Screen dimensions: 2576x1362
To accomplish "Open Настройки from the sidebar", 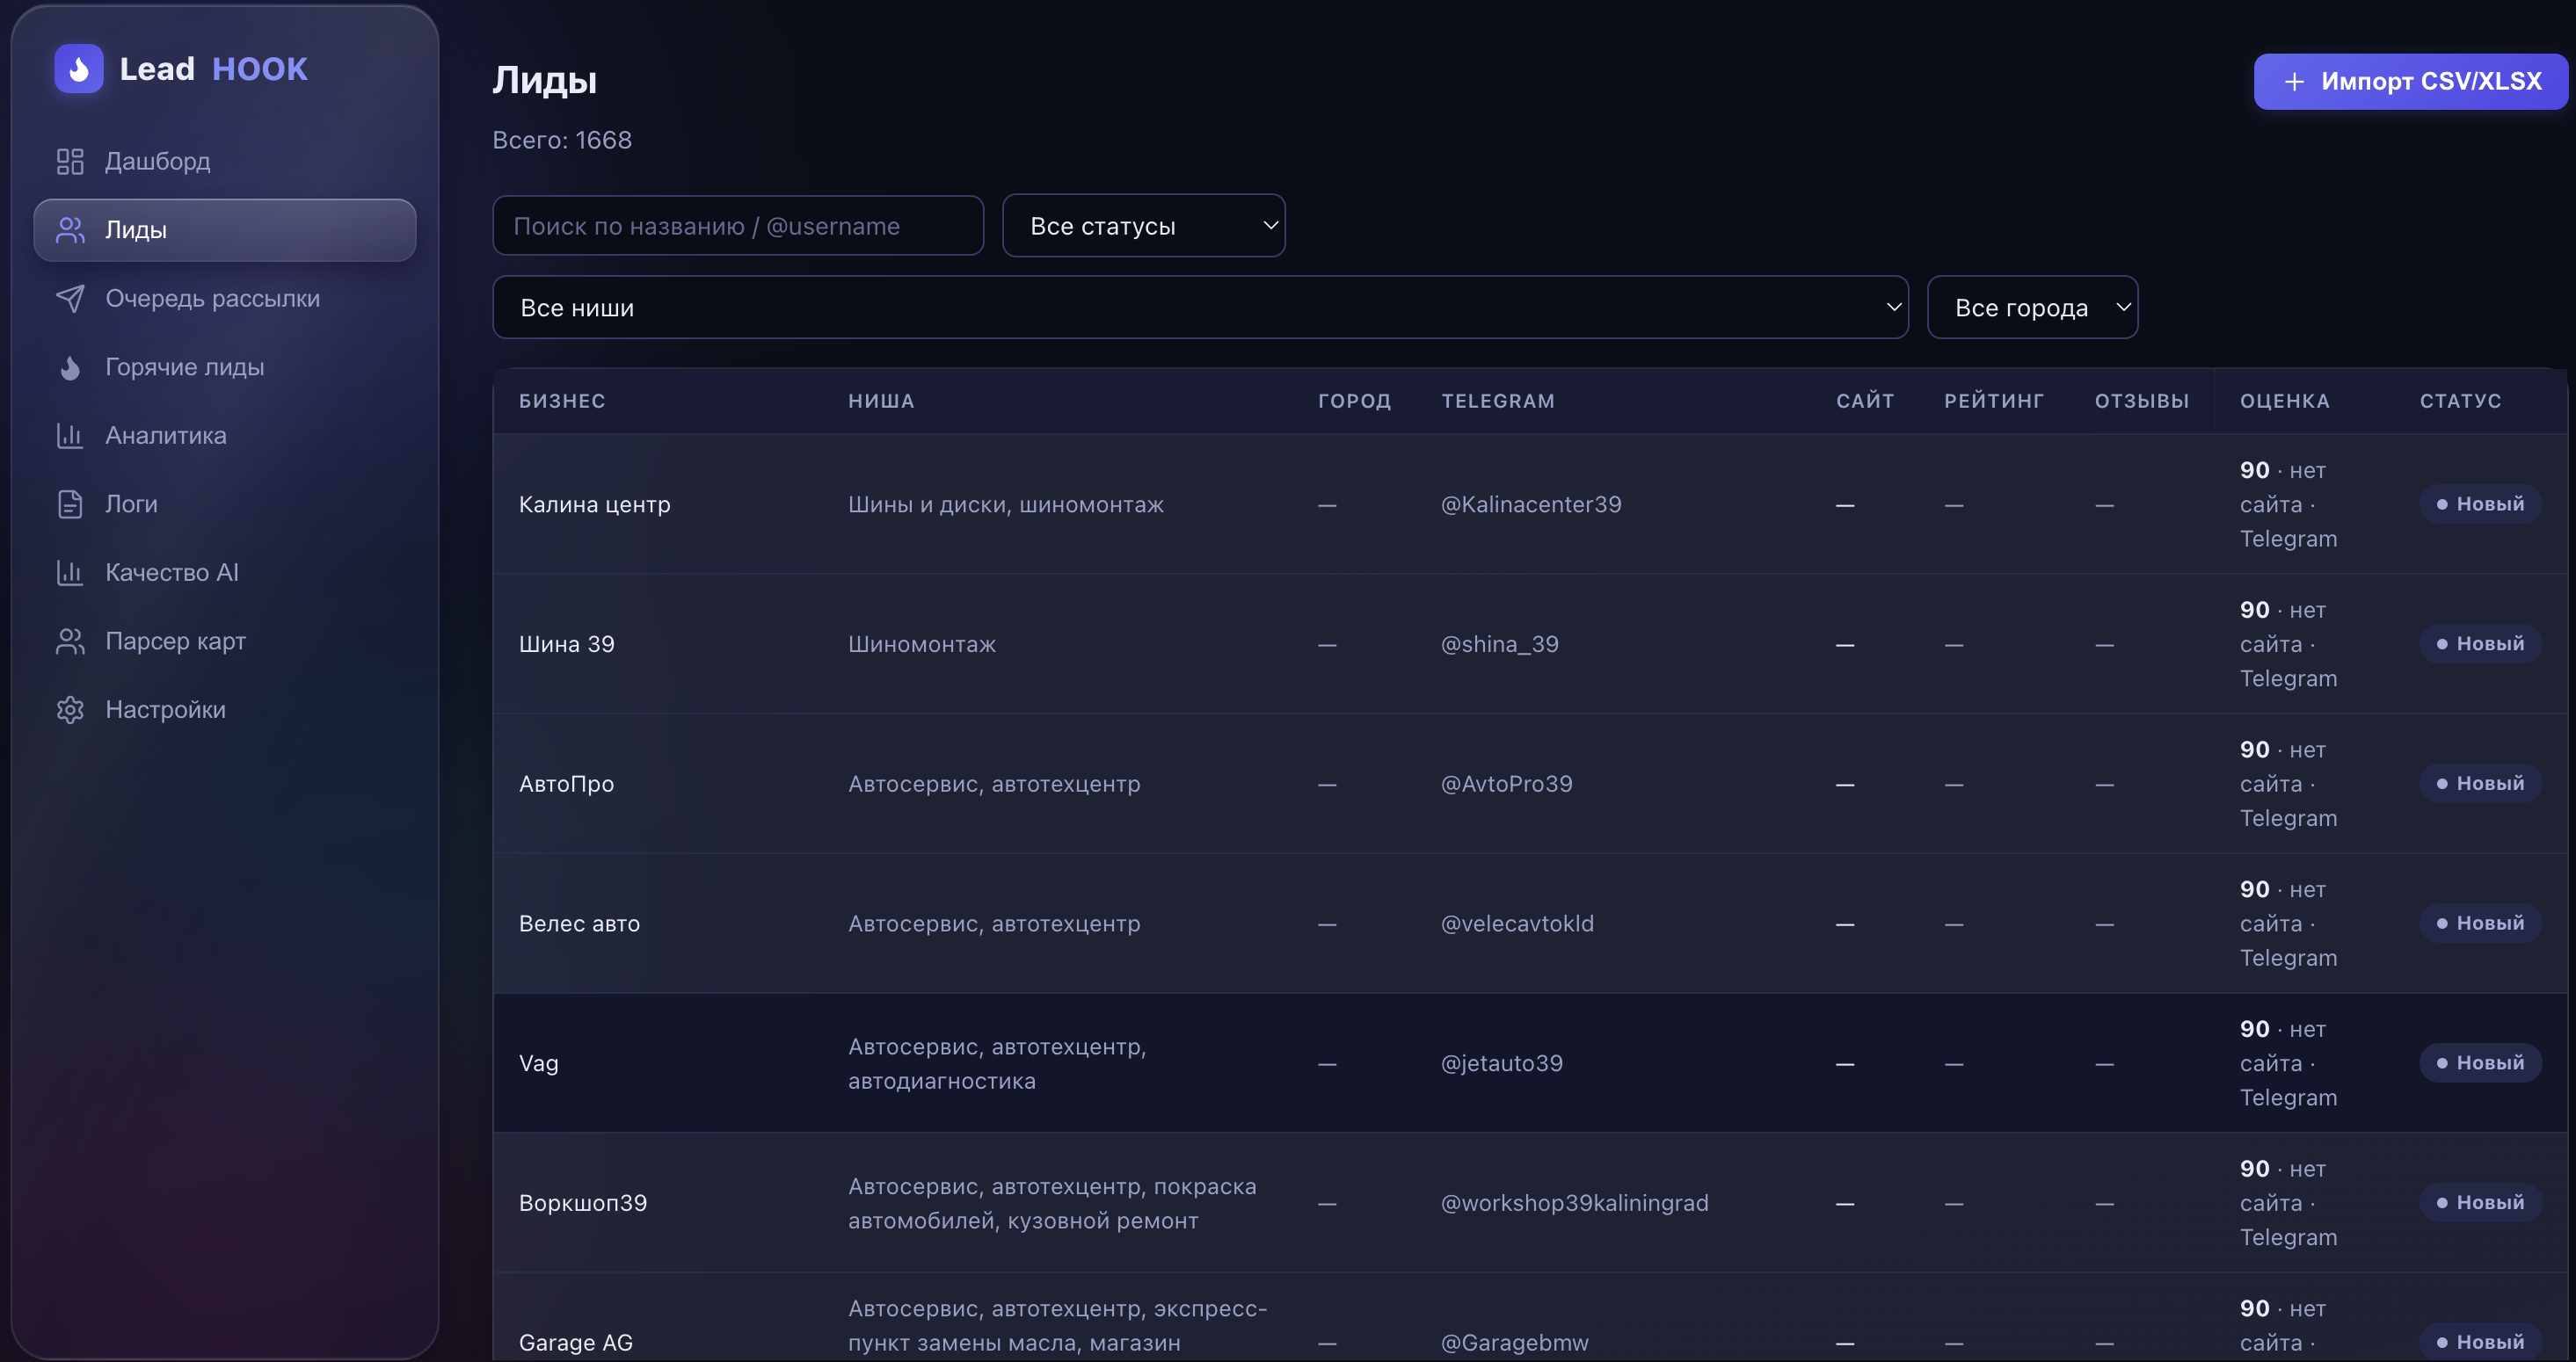I will point(225,709).
